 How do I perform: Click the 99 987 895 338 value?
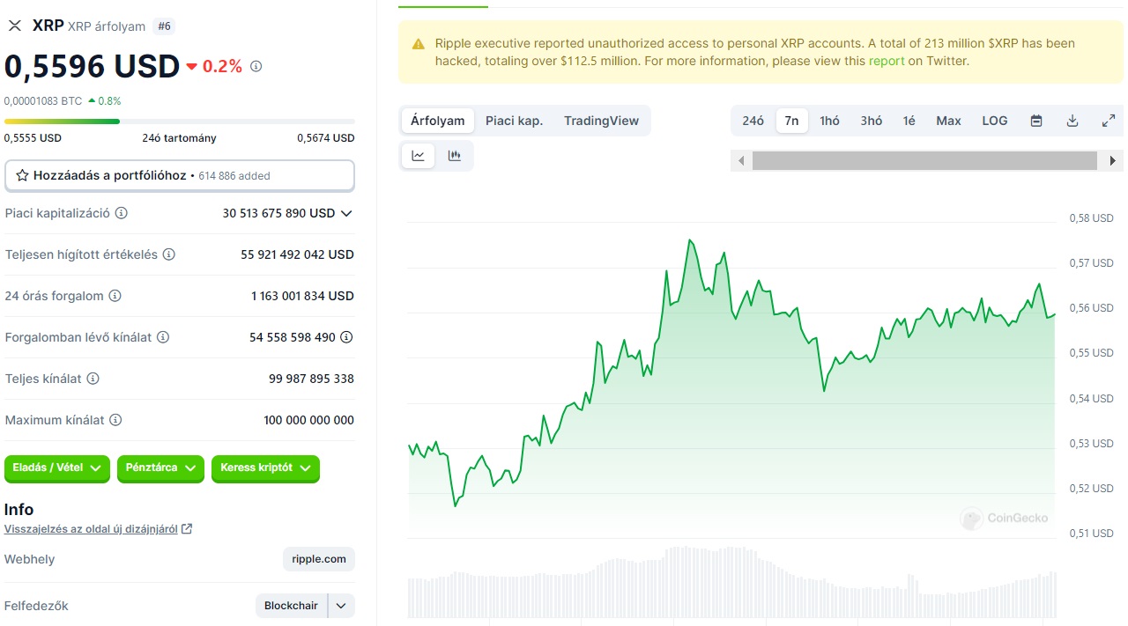click(x=311, y=379)
